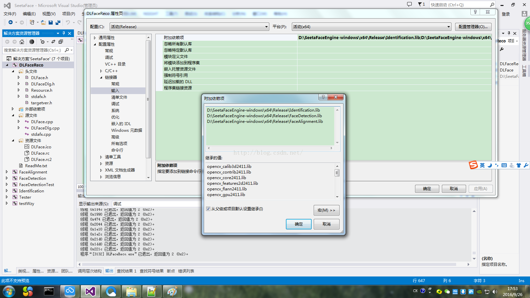
Task: Click 取消 in the property pages dialog
Action: (x=454, y=189)
